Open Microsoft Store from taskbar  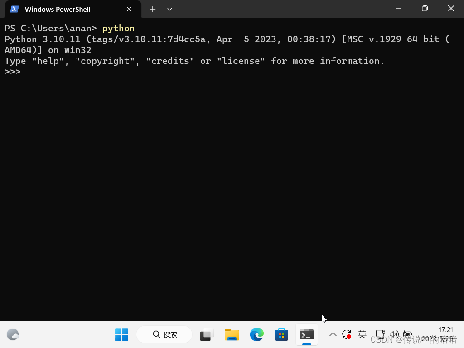[x=281, y=335]
